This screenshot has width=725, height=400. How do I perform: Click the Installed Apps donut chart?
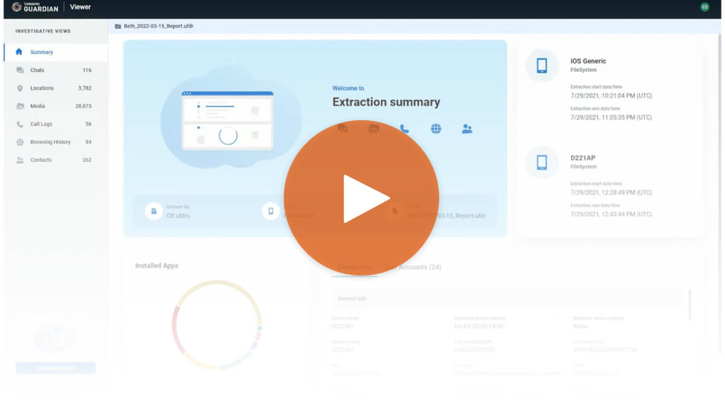coord(217,324)
